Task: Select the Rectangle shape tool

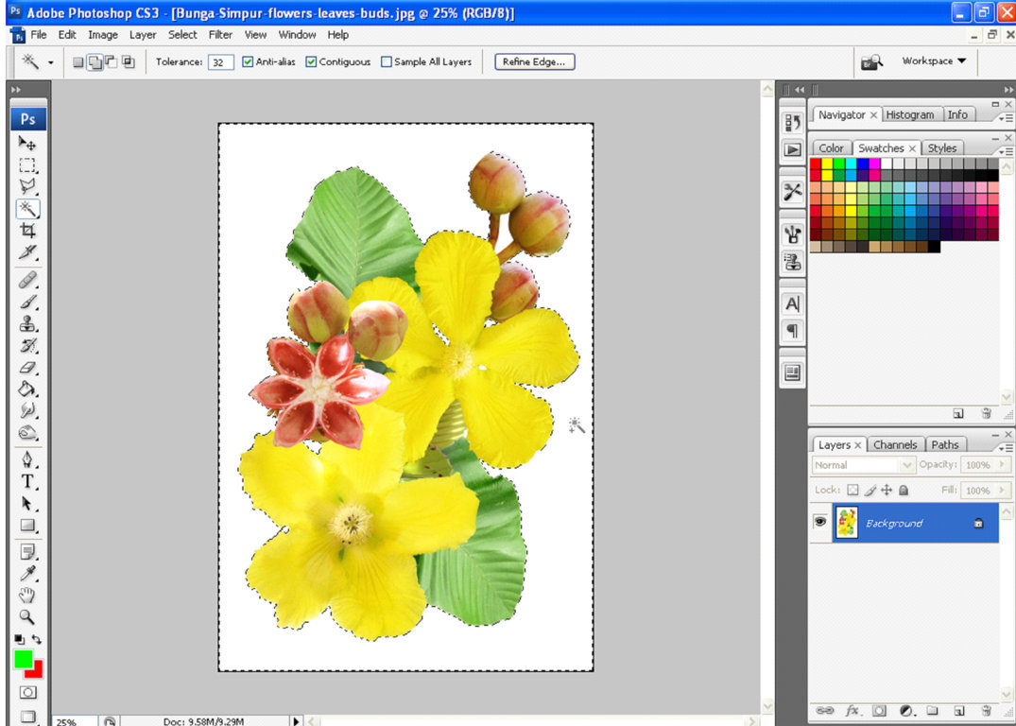Action: [x=27, y=525]
